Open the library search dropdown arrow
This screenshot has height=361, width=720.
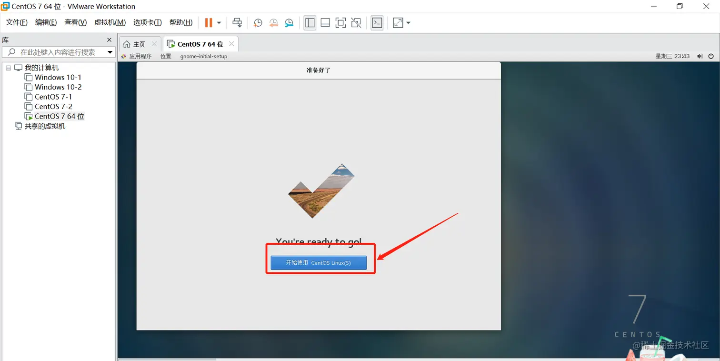pyautogui.click(x=110, y=52)
